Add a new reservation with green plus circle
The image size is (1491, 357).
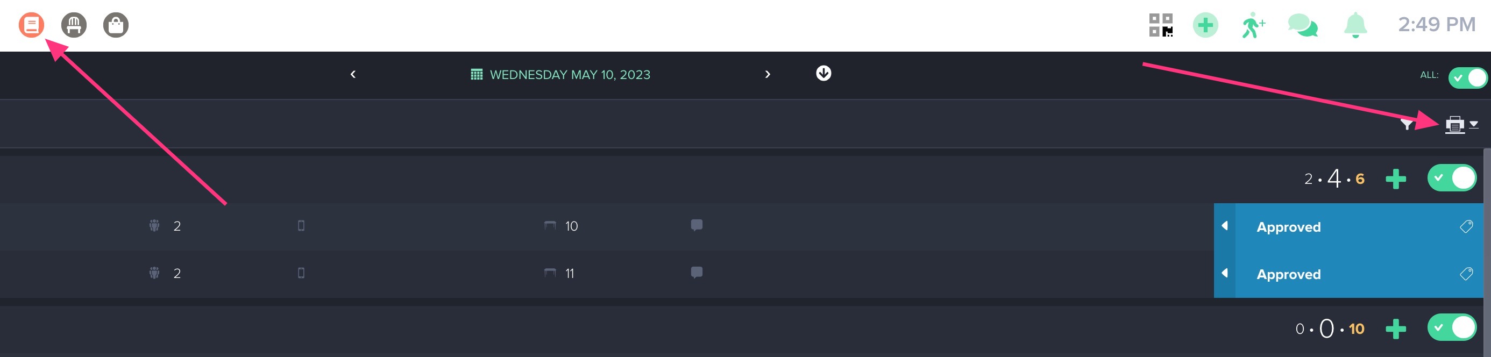pos(1205,25)
